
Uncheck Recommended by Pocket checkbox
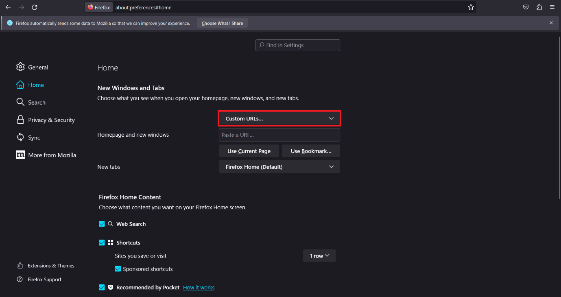(102, 287)
